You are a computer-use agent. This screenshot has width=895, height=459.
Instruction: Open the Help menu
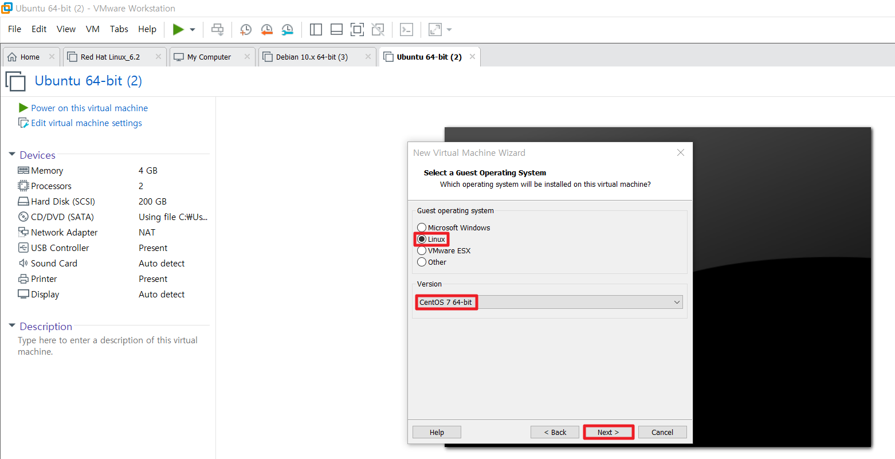(147, 29)
